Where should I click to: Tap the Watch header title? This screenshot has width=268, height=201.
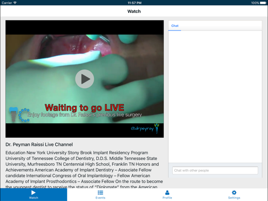point(134,11)
